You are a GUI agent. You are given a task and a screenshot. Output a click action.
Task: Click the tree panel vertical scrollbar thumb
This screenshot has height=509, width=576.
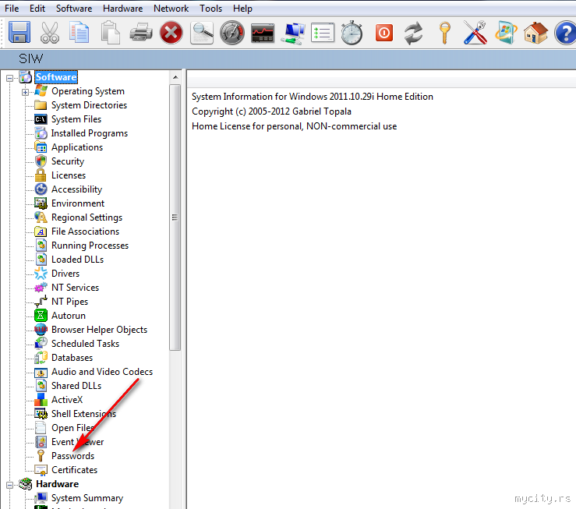[175, 217]
